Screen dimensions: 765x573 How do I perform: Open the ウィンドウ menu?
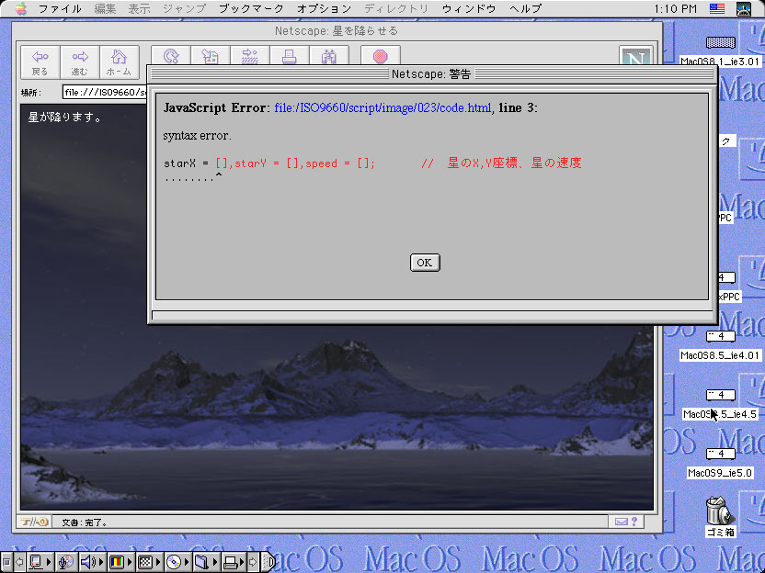pyautogui.click(x=469, y=9)
